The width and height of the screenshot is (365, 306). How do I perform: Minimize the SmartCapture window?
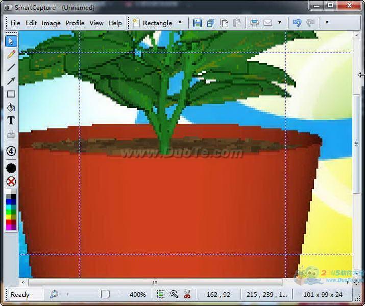point(317,5)
